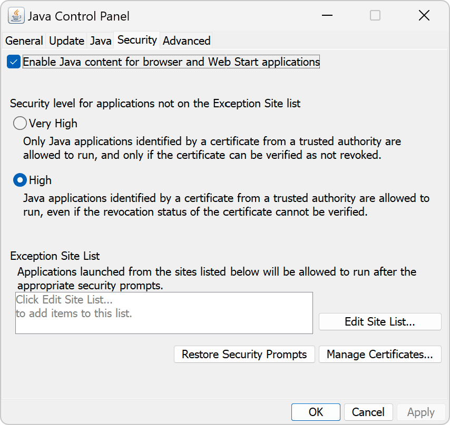Open Edit Site List dialog

380,321
